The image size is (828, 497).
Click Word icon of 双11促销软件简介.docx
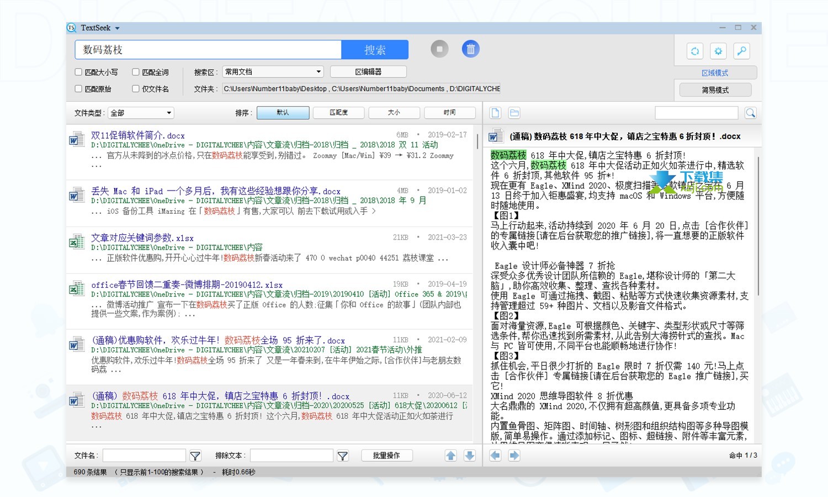(x=76, y=139)
